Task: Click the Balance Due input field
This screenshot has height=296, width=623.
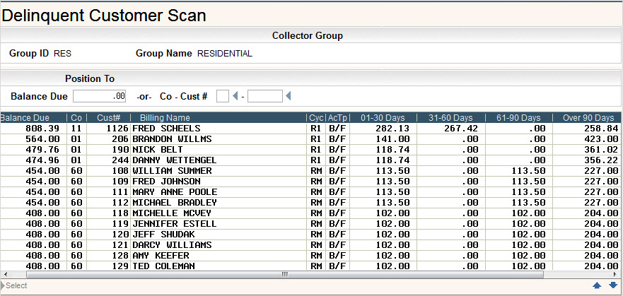Action: [99, 96]
